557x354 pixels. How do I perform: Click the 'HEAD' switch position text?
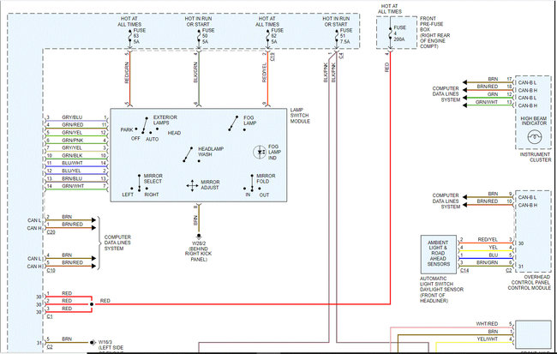click(x=174, y=133)
